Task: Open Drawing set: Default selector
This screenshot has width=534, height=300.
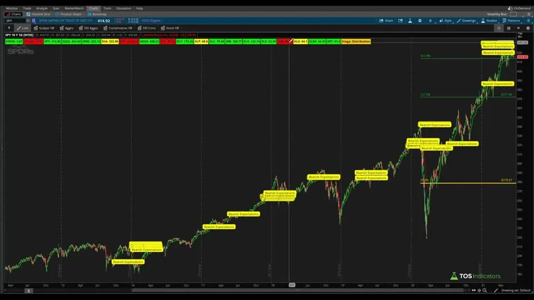Action: tap(516, 291)
